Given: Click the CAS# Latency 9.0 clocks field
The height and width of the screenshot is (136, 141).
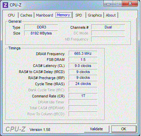Looking at the screenshot, I should tap(83, 66).
